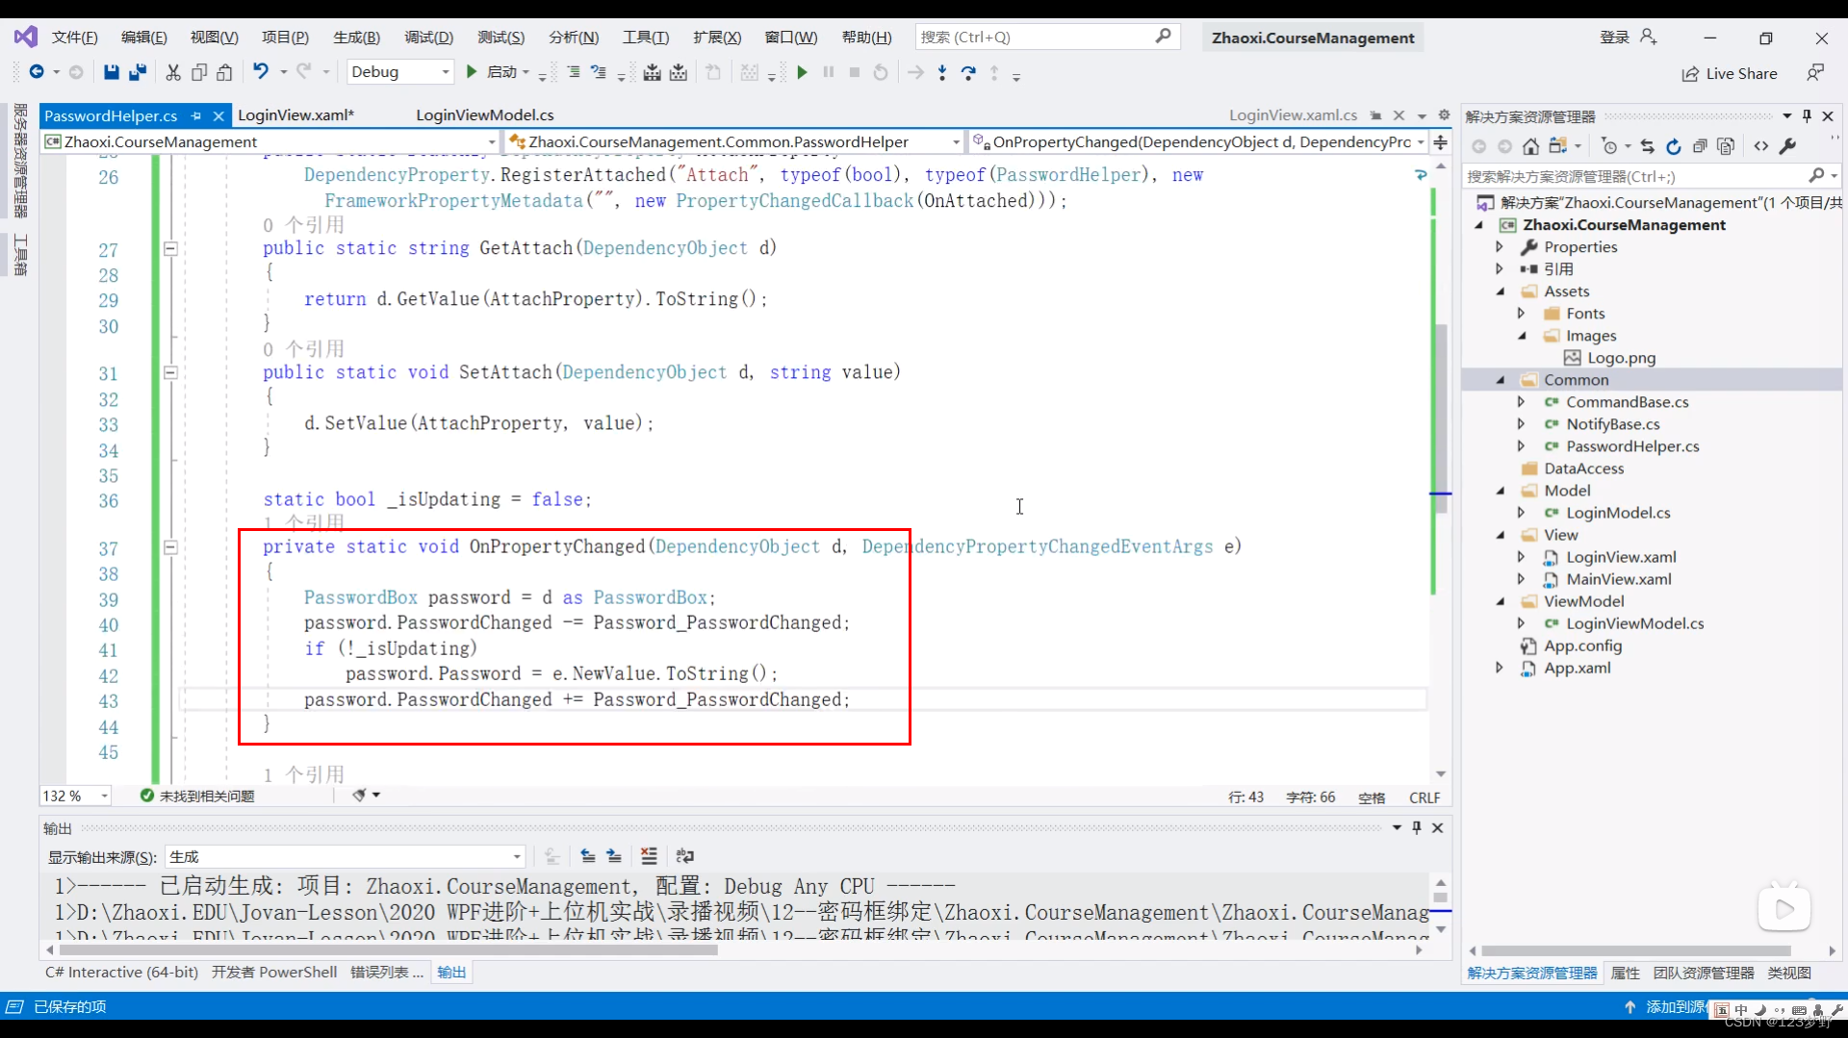Clear all output in Output panel
Screen dimensions: 1848x1038
649,856
